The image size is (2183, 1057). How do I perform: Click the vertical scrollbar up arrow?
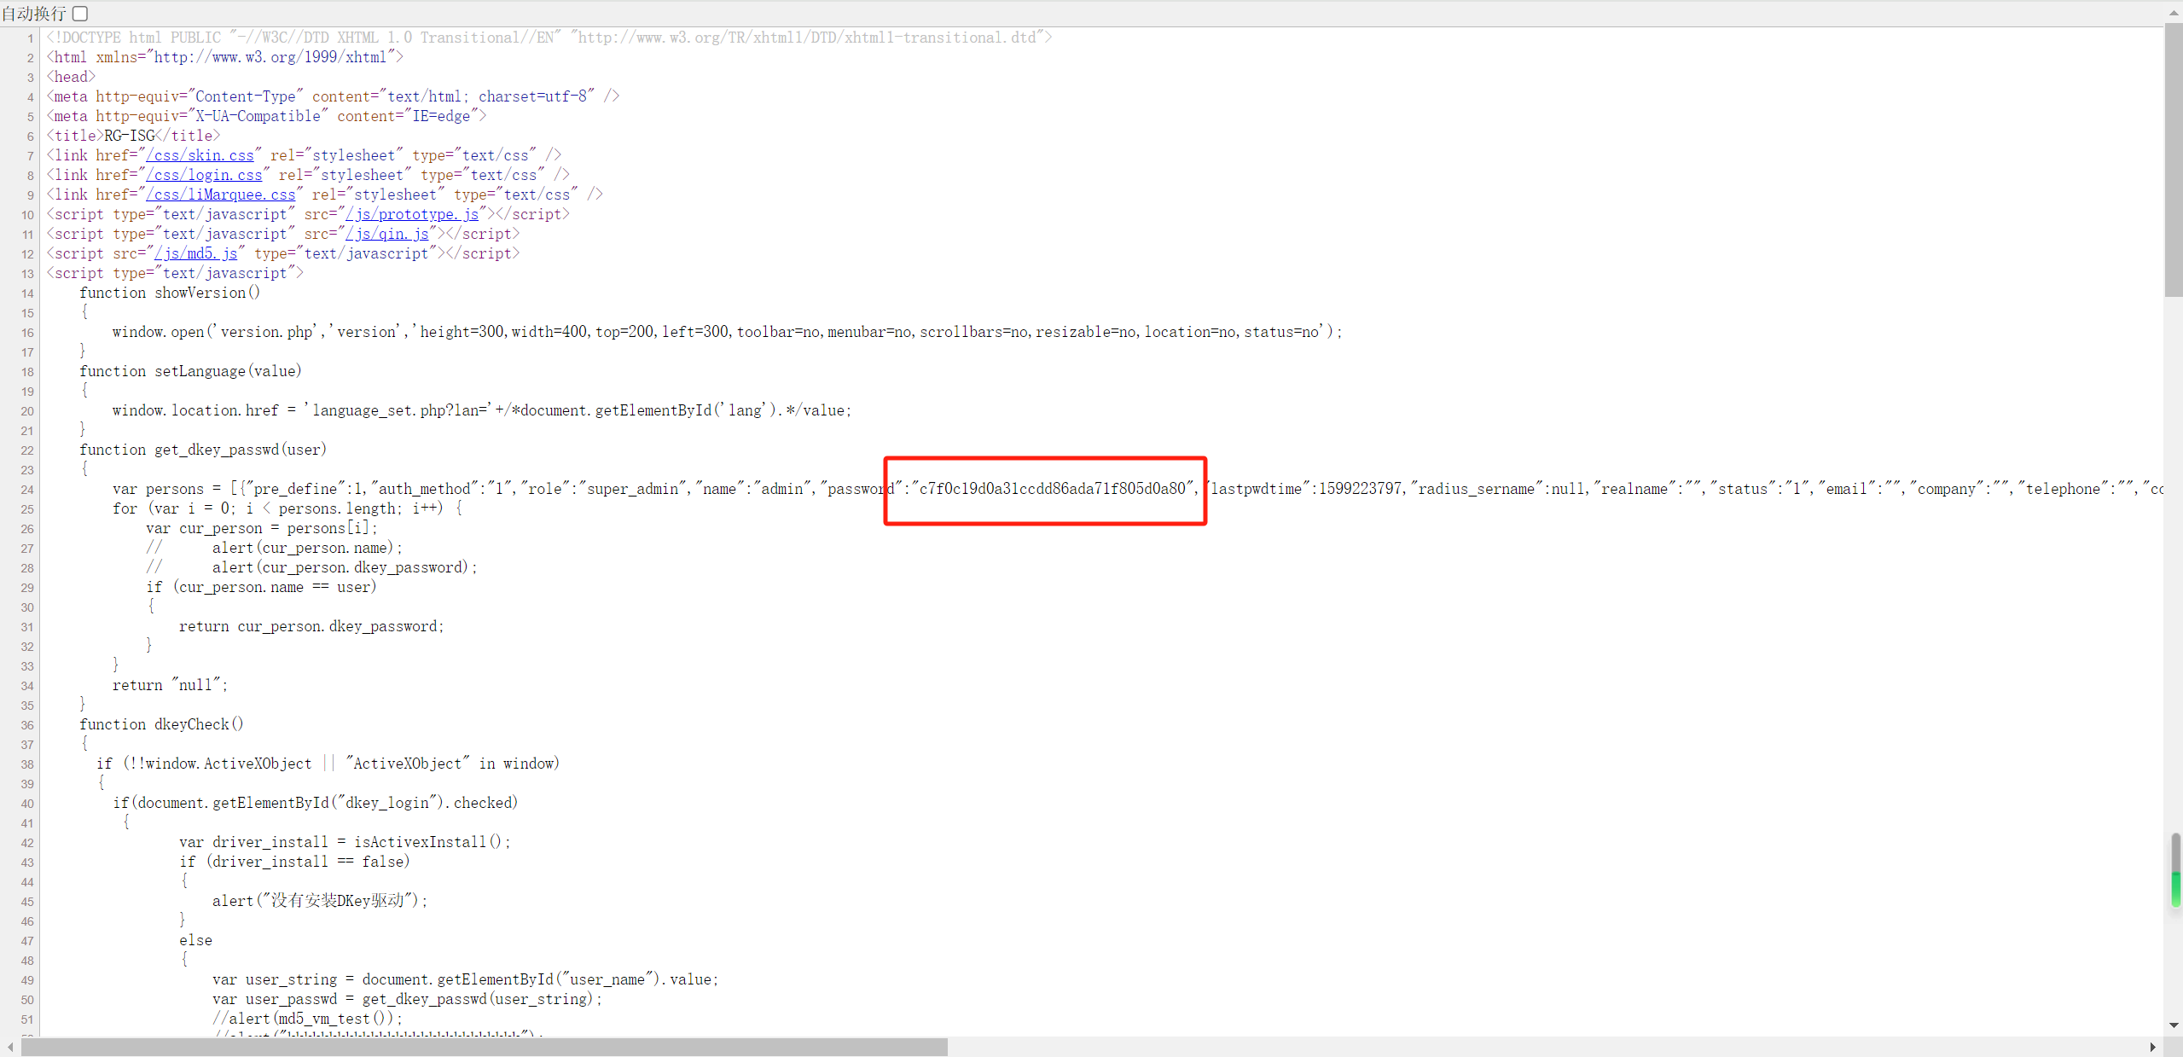coord(2174,12)
